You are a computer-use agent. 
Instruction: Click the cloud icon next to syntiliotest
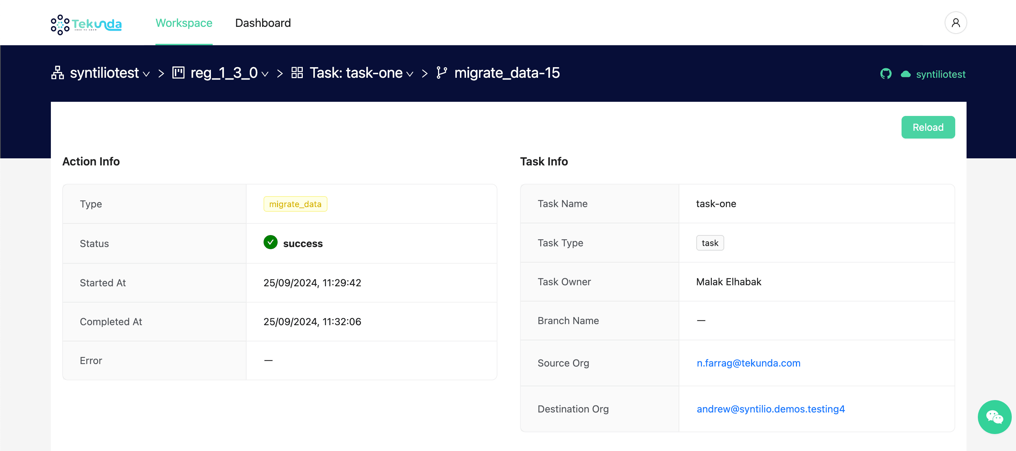905,74
